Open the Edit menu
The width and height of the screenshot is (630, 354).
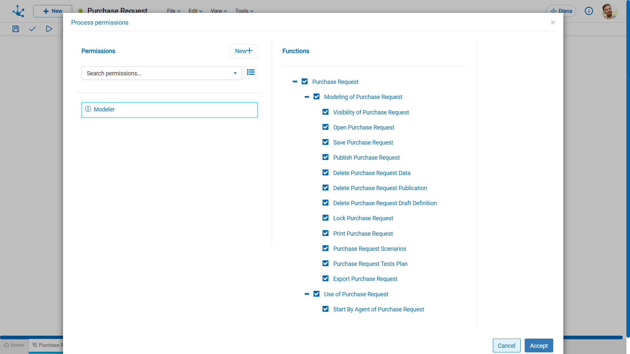pyautogui.click(x=195, y=11)
